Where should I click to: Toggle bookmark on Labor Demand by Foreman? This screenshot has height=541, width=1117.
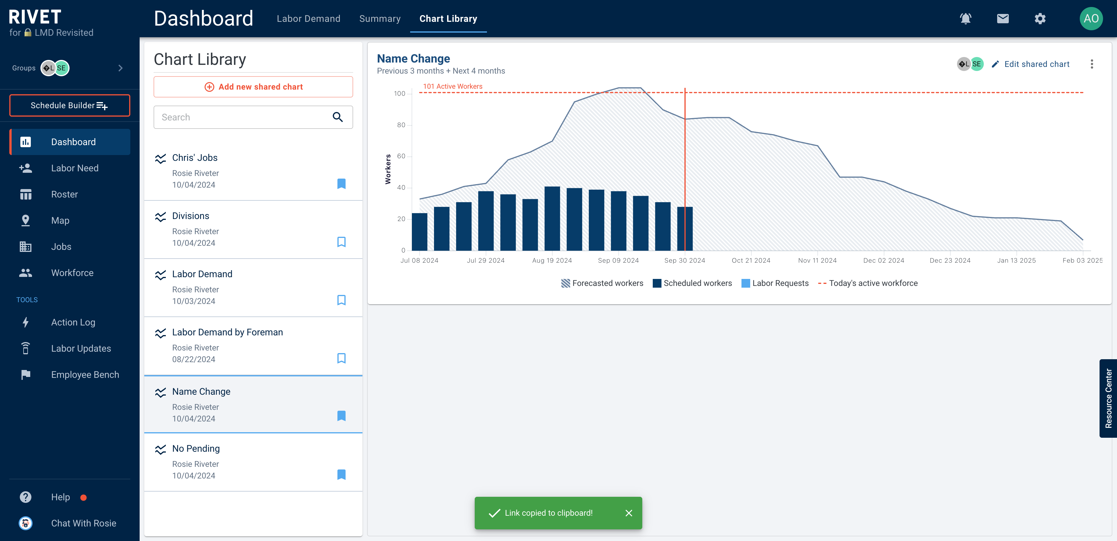tap(341, 358)
